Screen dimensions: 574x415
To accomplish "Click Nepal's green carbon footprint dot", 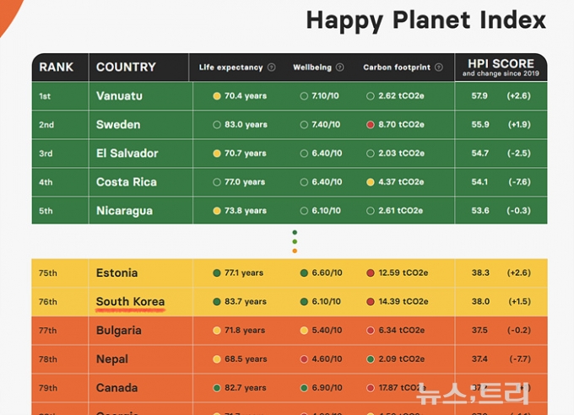I will coord(371,359).
